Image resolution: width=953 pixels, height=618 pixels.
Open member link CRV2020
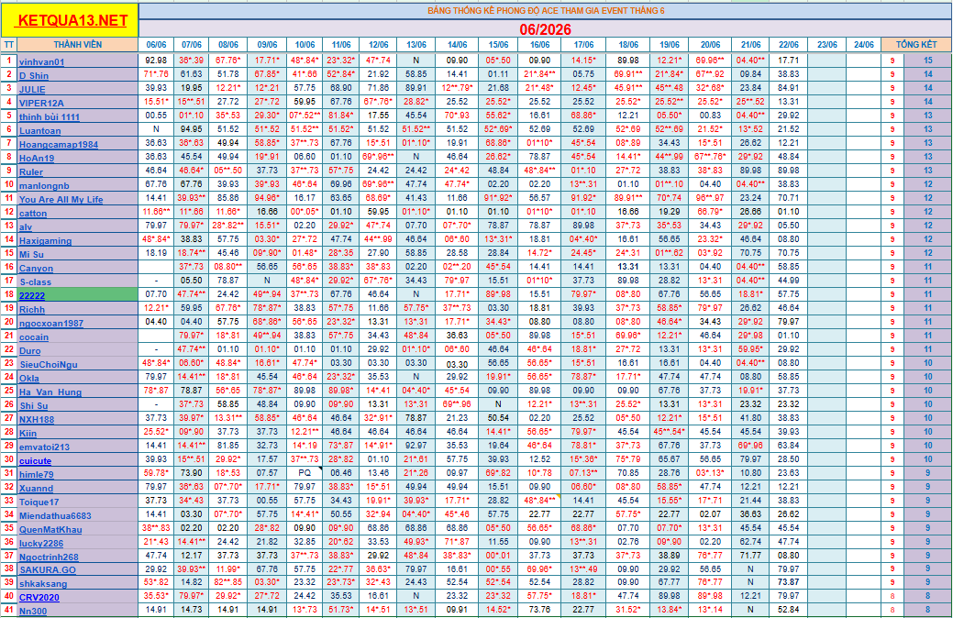point(39,597)
